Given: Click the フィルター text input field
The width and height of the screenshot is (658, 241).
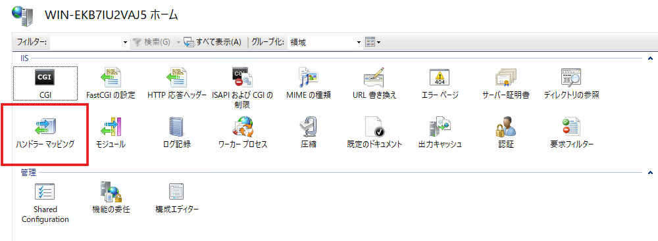Looking at the screenshot, I should click(86, 42).
